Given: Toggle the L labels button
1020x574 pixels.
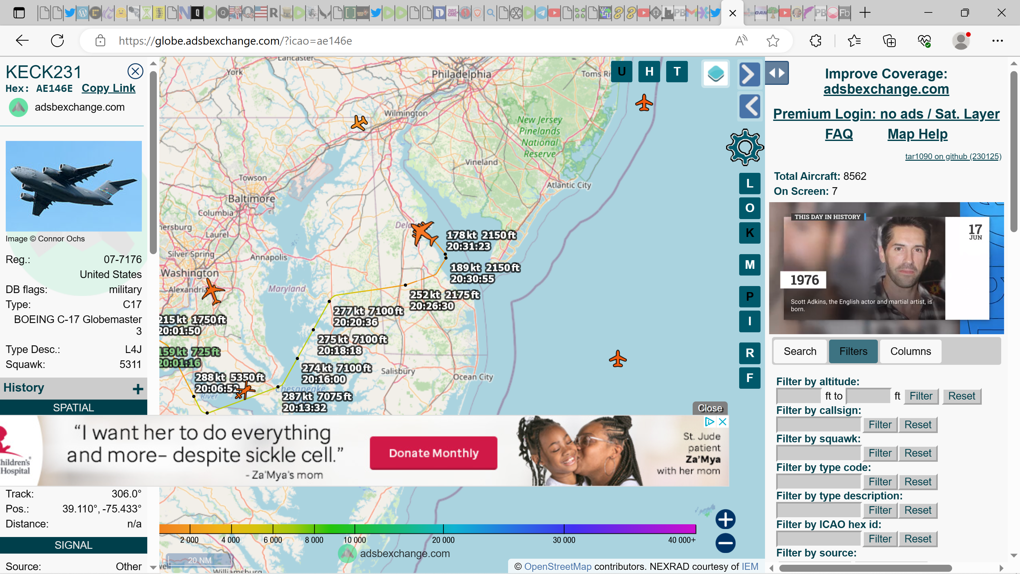Looking at the screenshot, I should pyautogui.click(x=750, y=183).
